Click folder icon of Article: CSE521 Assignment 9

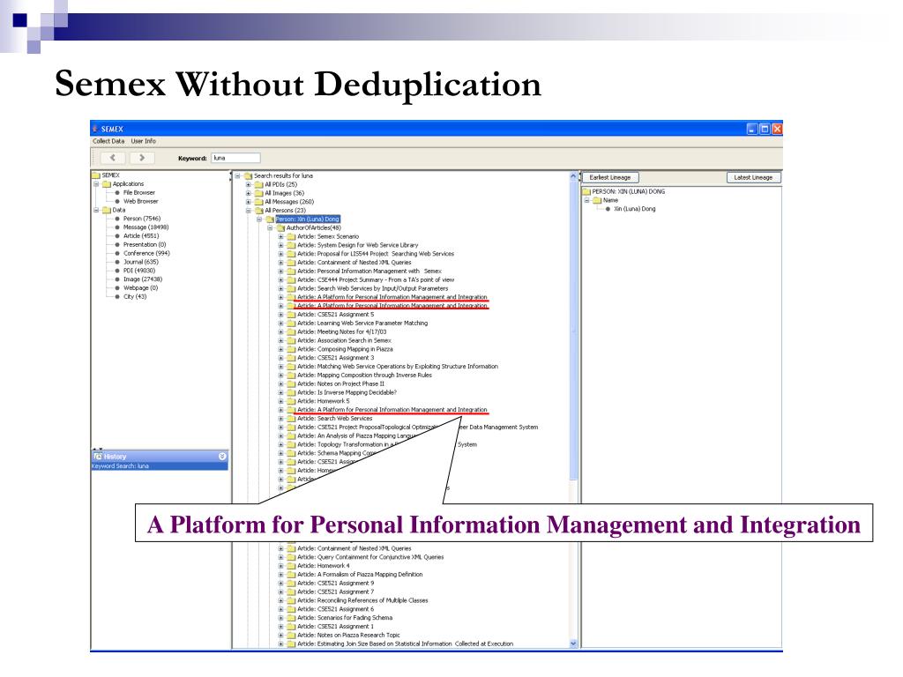(291, 584)
